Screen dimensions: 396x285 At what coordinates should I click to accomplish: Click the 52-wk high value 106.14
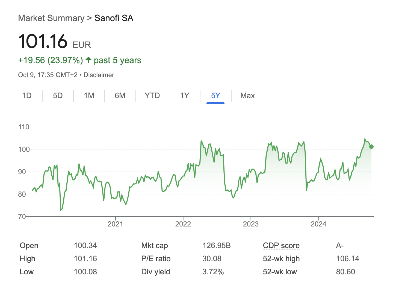pos(348,259)
